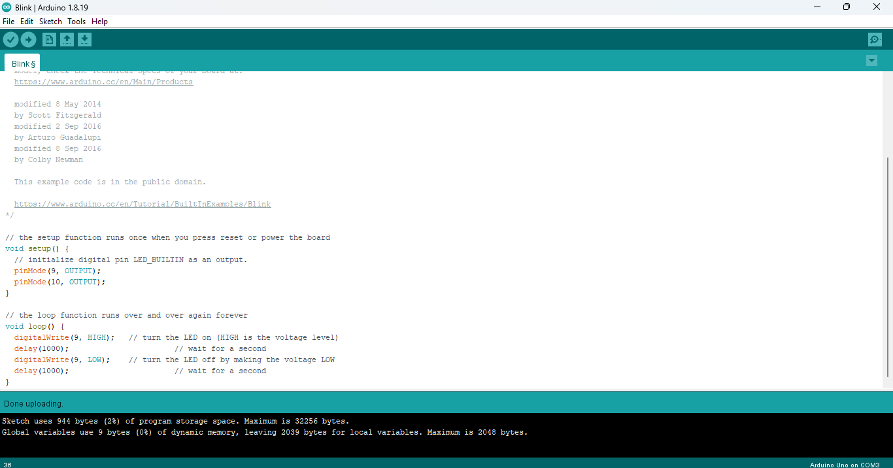Create a new sketch via toolbar icon

point(49,39)
